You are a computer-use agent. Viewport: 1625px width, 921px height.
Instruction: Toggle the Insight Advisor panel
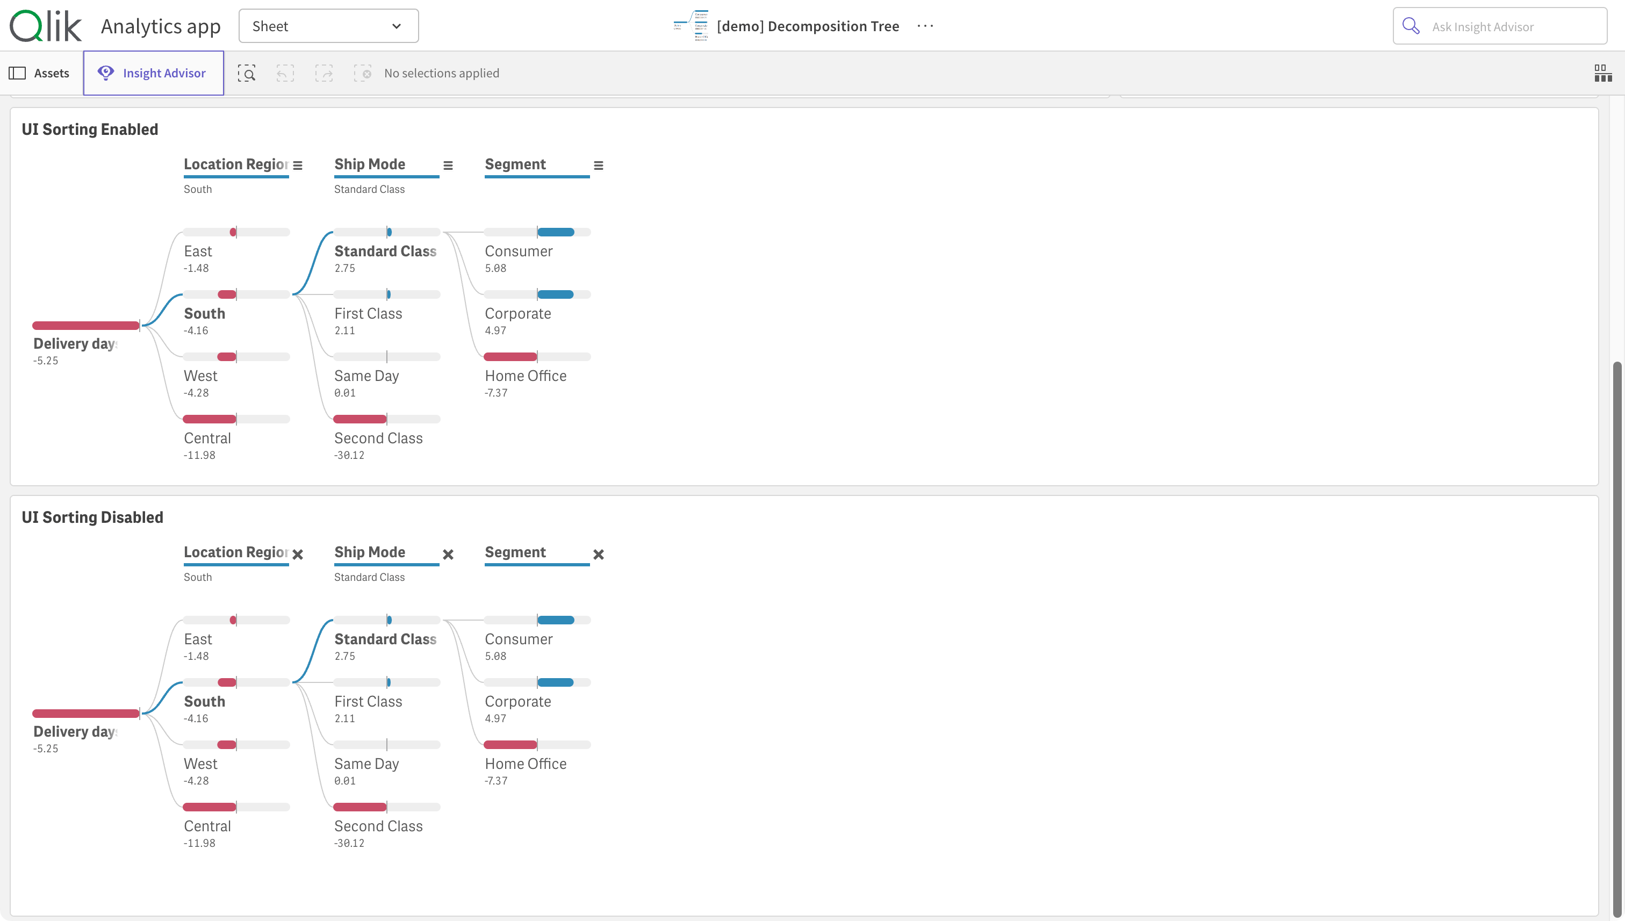[x=153, y=74]
